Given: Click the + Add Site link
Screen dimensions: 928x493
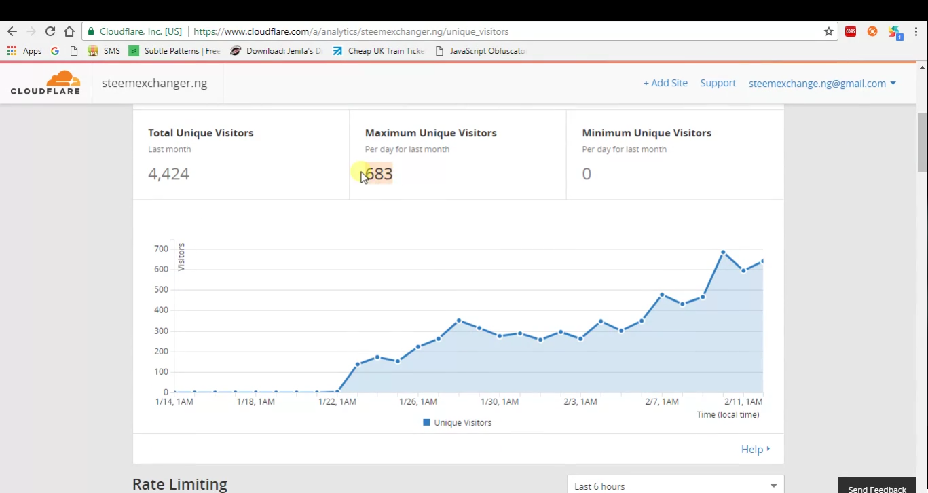Looking at the screenshot, I should [665, 83].
